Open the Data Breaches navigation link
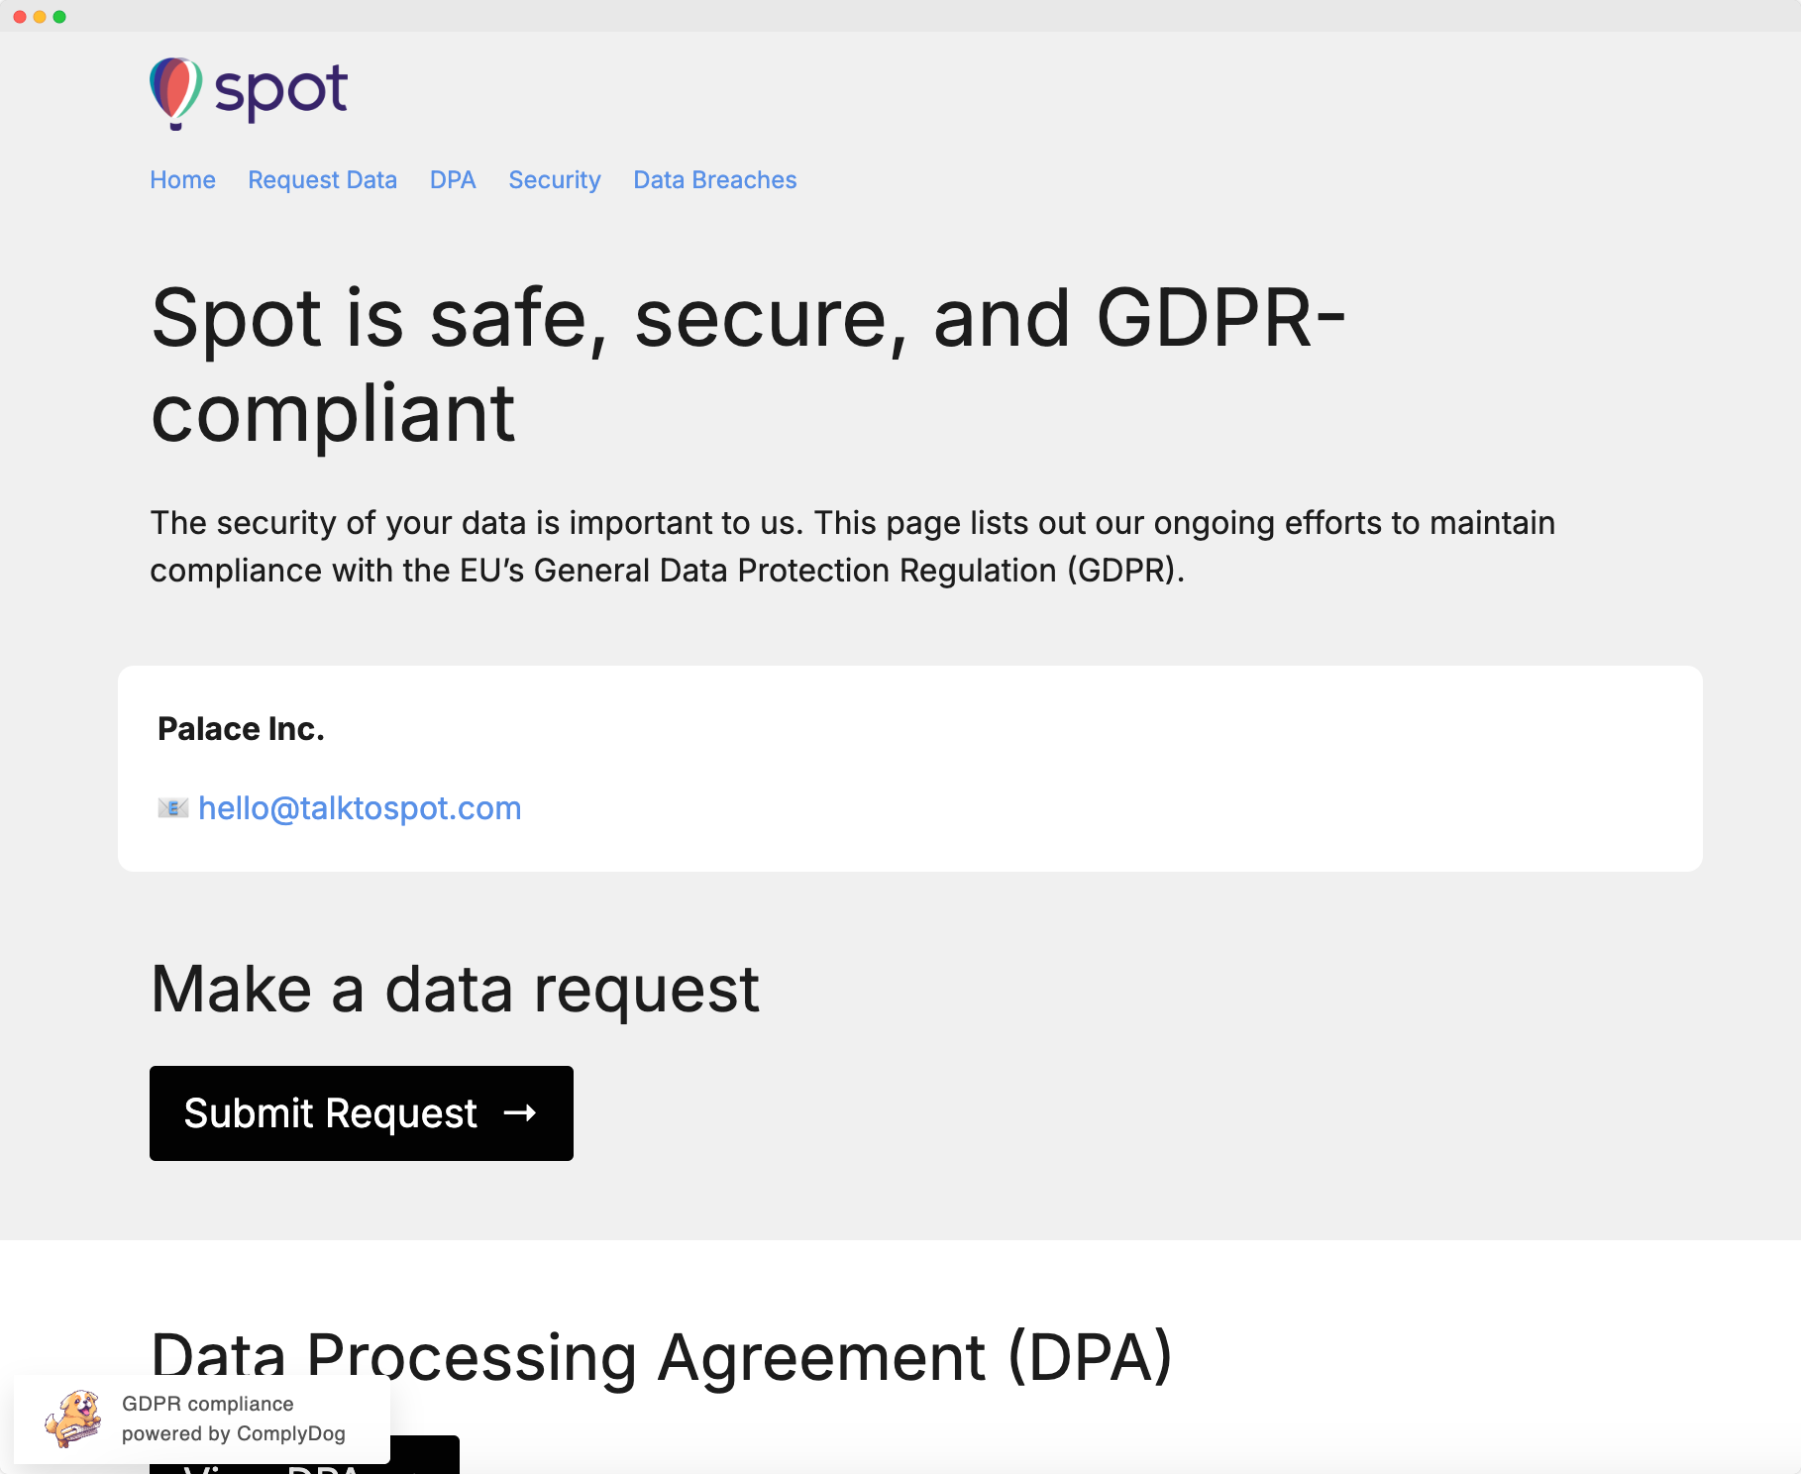1801x1474 pixels. pos(715,180)
